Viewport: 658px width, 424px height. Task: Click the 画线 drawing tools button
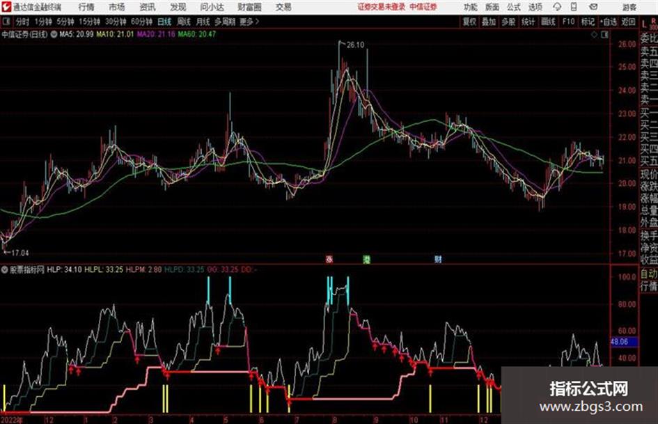pos(548,22)
